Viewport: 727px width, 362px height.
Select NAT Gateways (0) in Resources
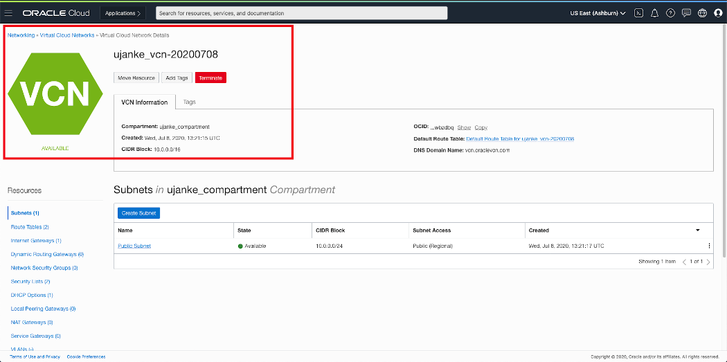[x=32, y=322]
